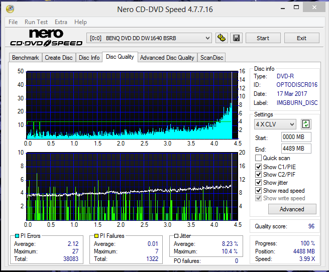Toggle Show jitter checkbox

pyautogui.click(x=258, y=183)
